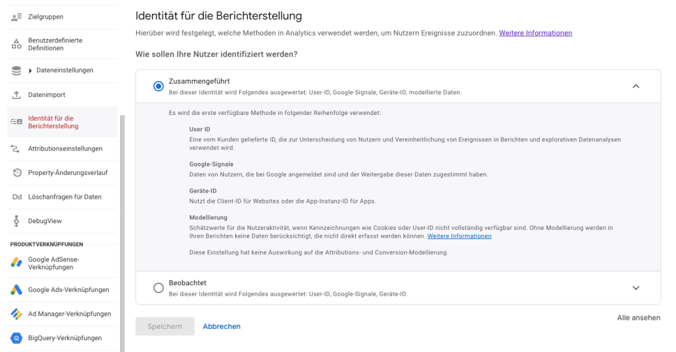The height and width of the screenshot is (352, 676).
Task: Click Abbrechen to cancel changes
Action: (x=222, y=326)
